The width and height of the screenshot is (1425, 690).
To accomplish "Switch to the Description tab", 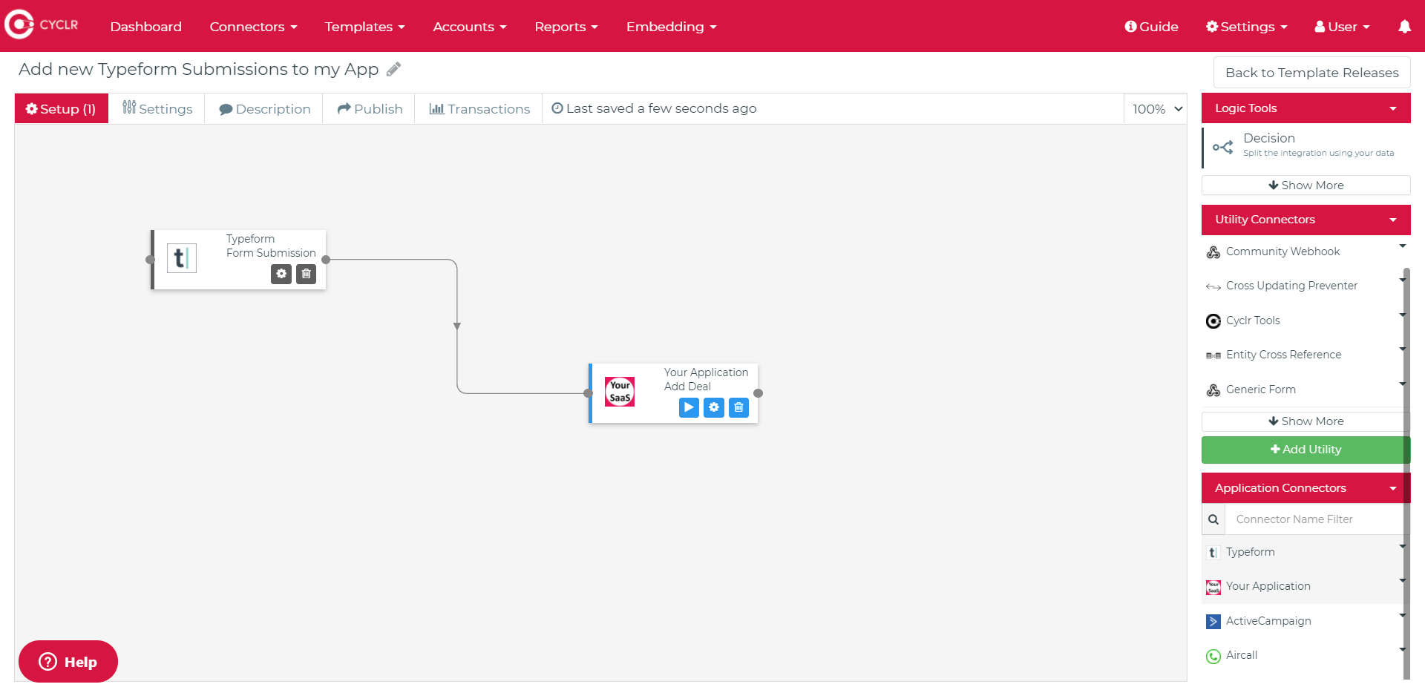I will (x=264, y=109).
